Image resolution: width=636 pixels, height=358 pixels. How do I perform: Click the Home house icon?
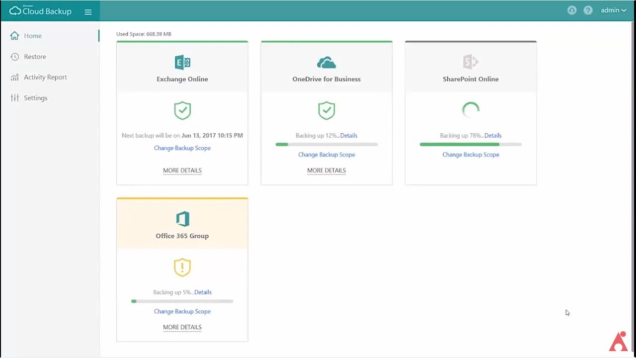(x=14, y=36)
